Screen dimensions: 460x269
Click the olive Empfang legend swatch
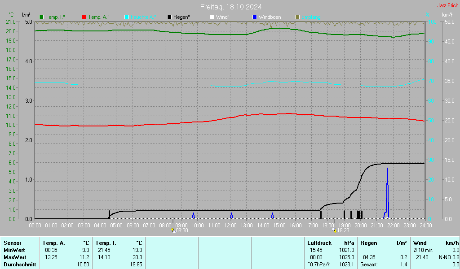297,17
